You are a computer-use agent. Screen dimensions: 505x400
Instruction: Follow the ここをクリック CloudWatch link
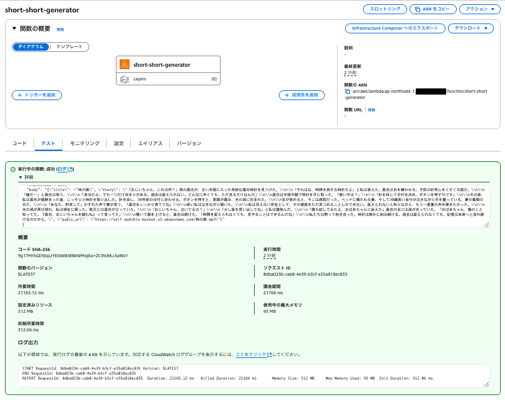[x=254, y=354]
